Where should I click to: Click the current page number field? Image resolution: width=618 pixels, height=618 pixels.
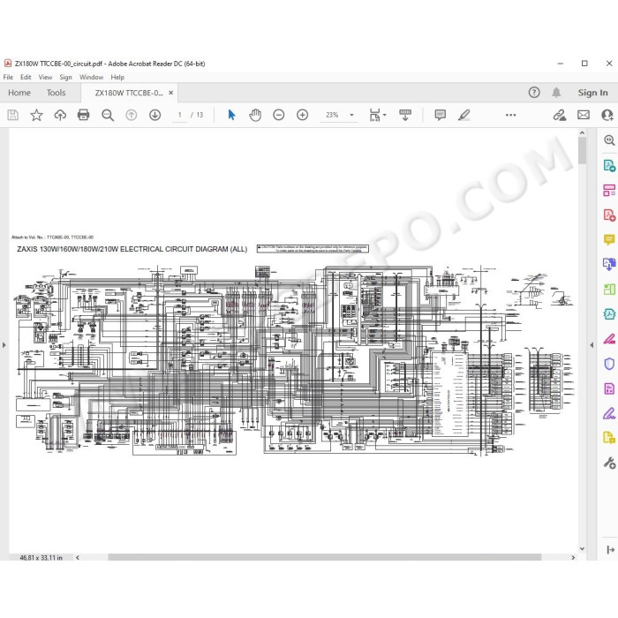tap(180, 115)
